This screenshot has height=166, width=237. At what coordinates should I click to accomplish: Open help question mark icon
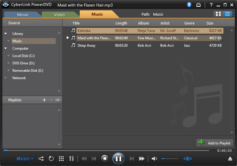click(x=211, y=5)
